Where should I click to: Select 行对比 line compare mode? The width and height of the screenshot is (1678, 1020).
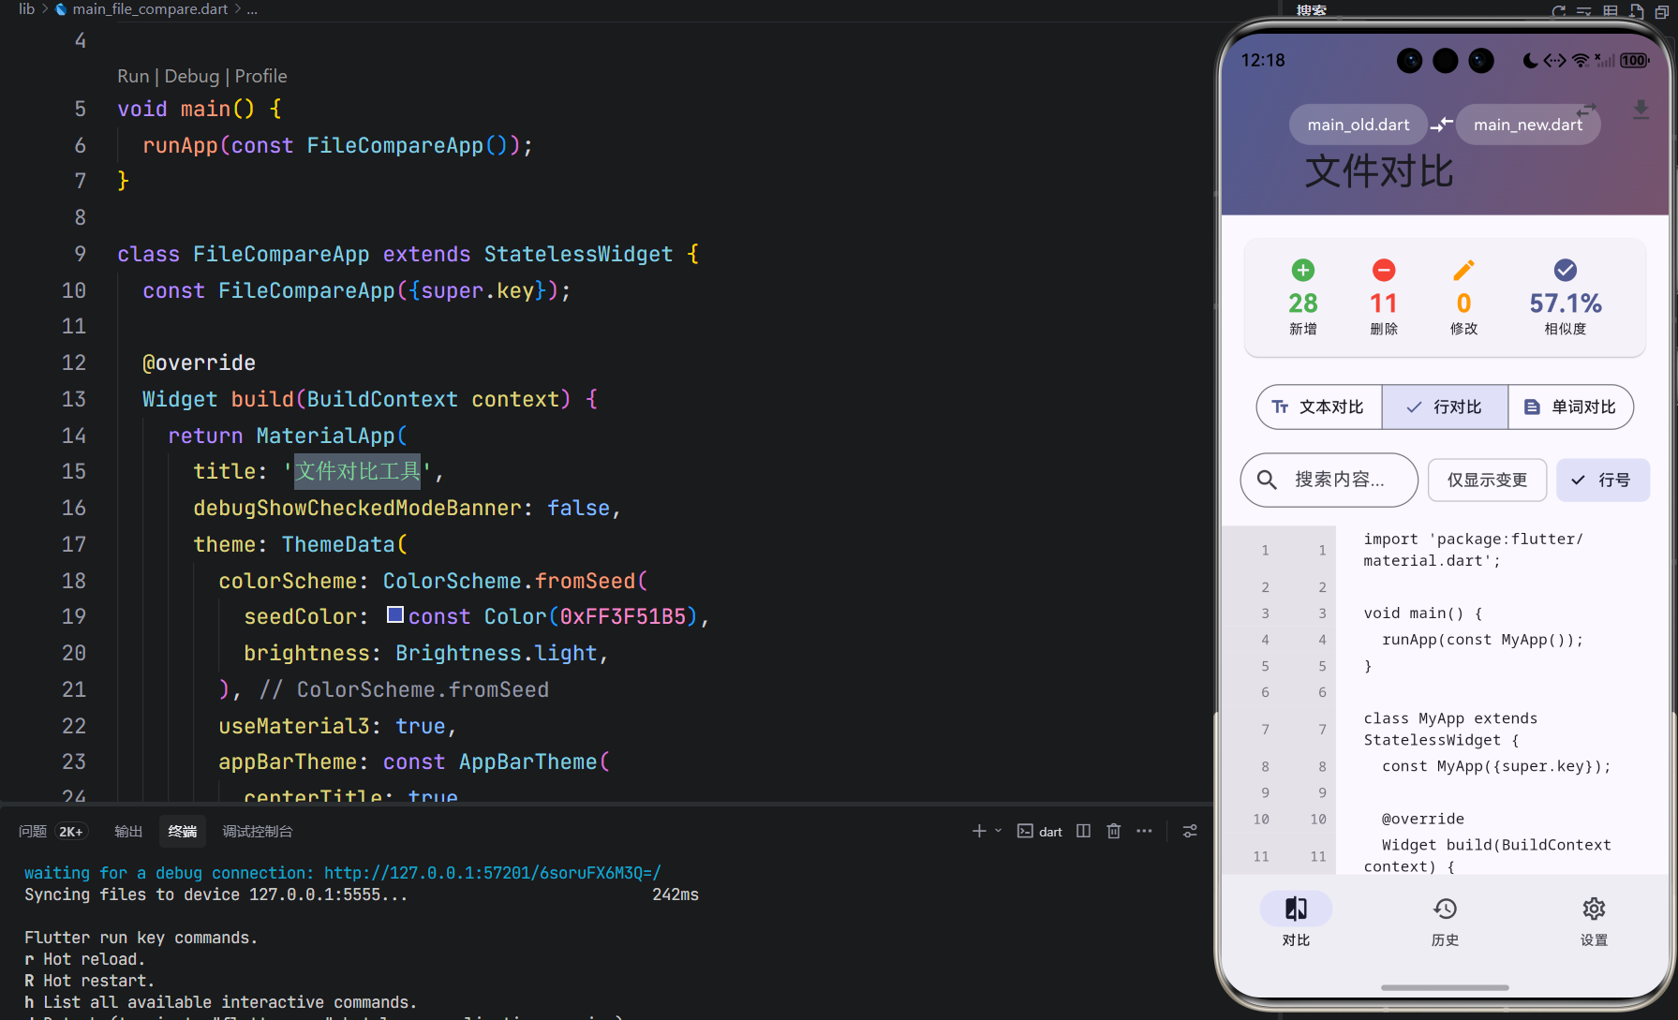point(1445,407)
